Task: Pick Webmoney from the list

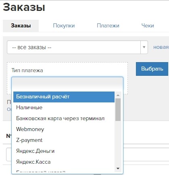Action: coord(64,129)
